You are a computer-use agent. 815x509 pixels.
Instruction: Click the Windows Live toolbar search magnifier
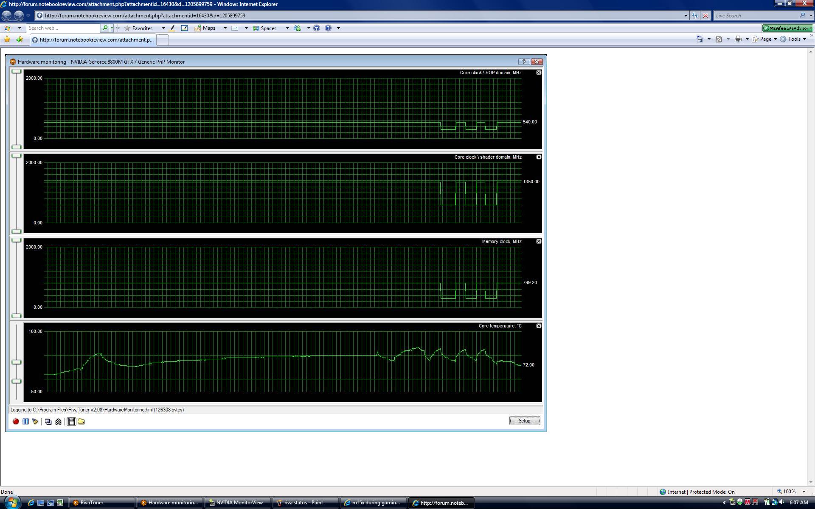click(105, 28)
